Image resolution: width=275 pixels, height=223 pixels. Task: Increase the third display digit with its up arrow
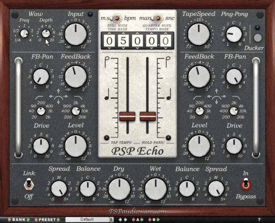pos(137,33)
